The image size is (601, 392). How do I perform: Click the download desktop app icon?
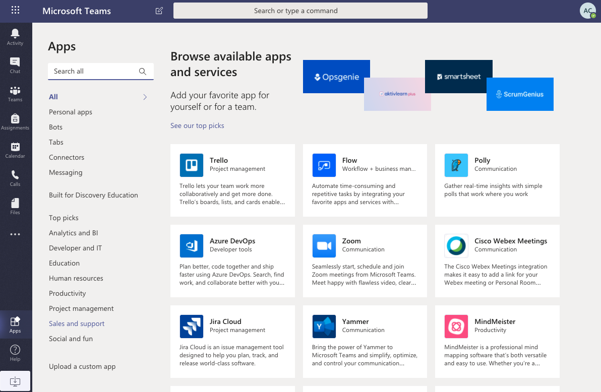[x=15, y=381]
